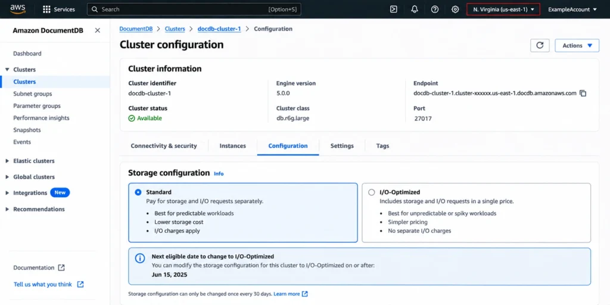Image resolution: width=610 pixels, height=305 pixels.
Task: Click the DocumentDB breadcrumb link
Action: click(136, 29)
